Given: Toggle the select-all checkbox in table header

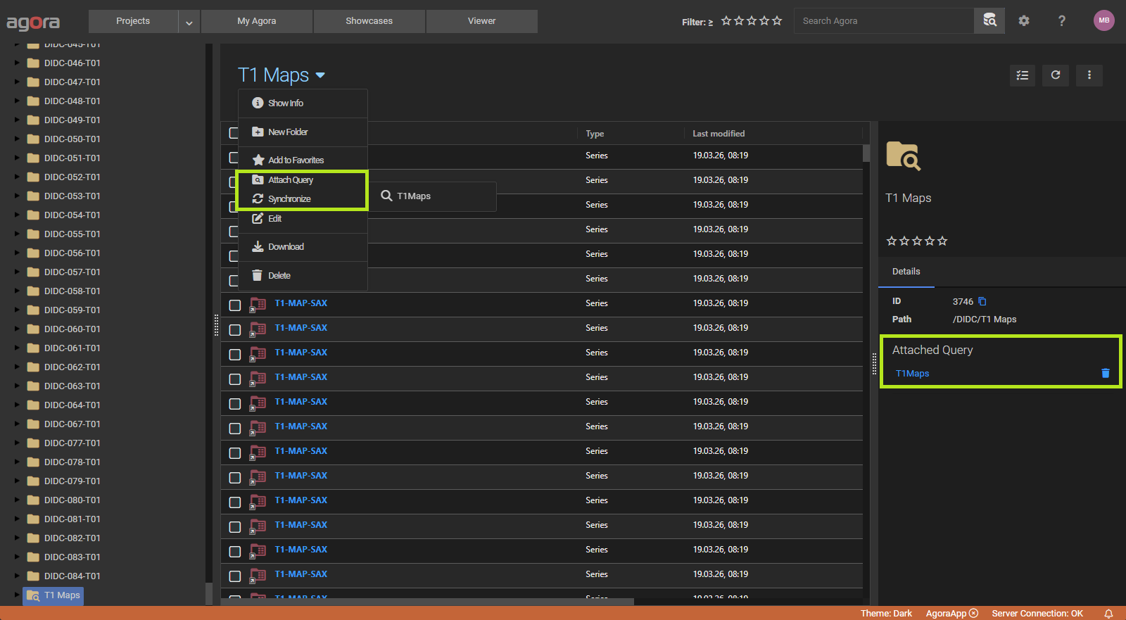Looking at the screenshot, I should 234,133.
